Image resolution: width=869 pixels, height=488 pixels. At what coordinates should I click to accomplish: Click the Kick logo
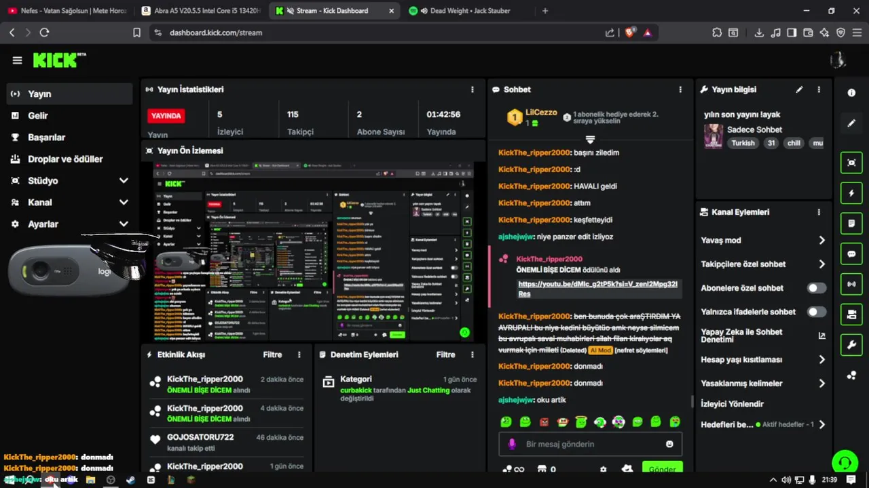pyautogui.click(x=59, y=60)
